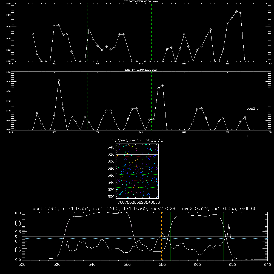This screenshot has height=274, width=274.
Task: Click the 'widt 69' value
Action: (x=248, y=209)
